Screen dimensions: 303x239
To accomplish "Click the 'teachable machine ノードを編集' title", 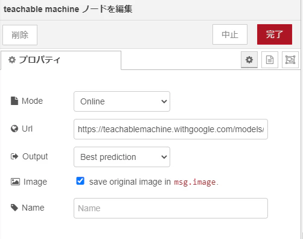I will pos(68,9).
